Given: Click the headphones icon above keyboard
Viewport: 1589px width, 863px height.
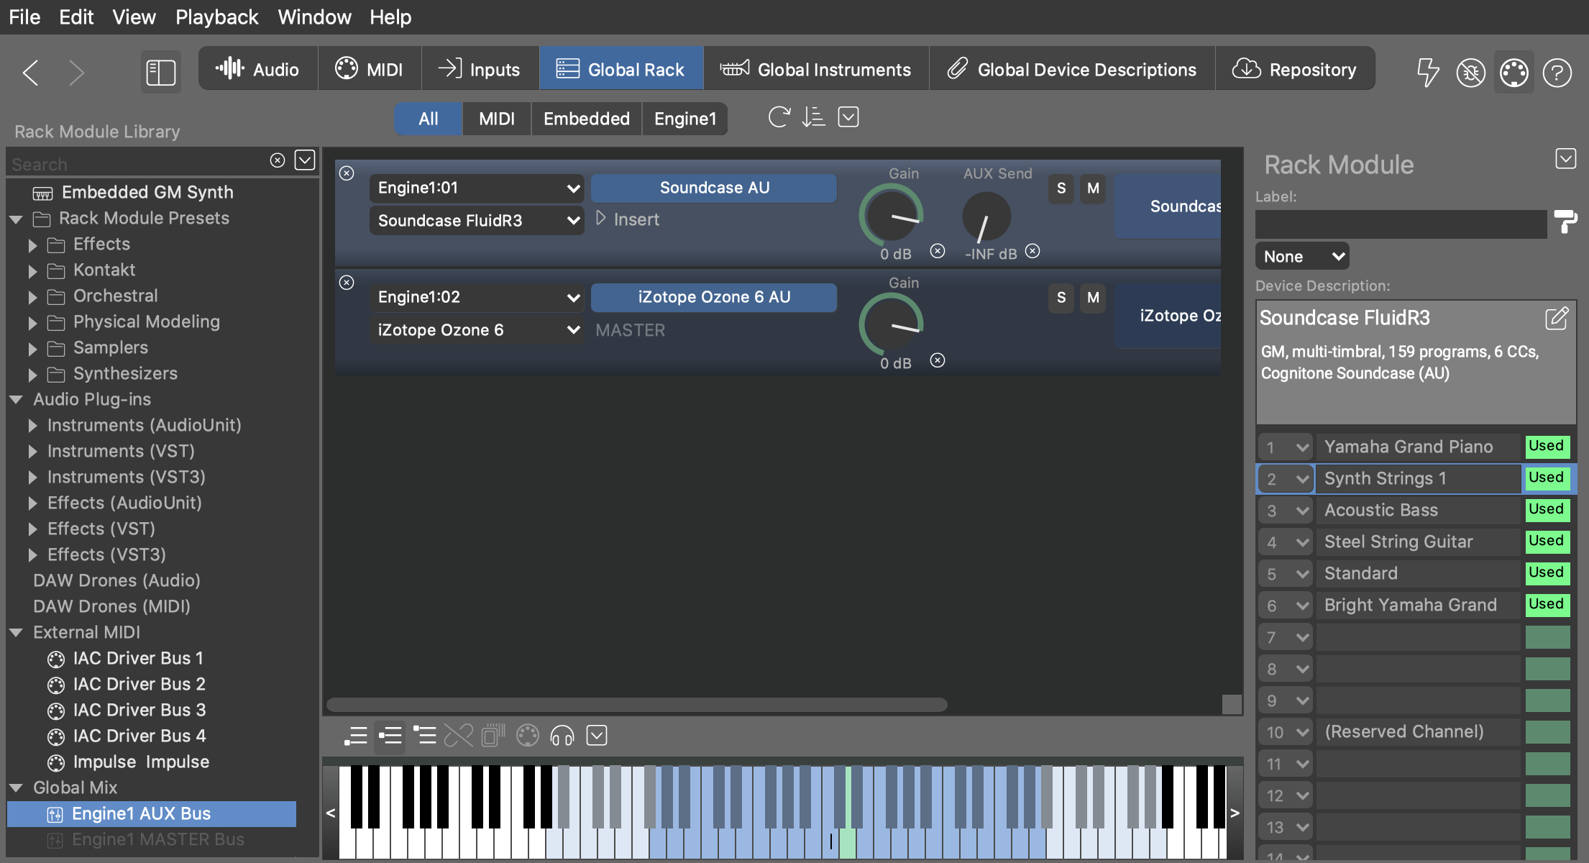Looking at the screenshot, I should click(x=562, y=736).
